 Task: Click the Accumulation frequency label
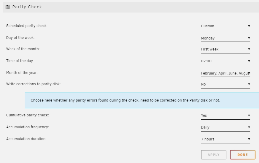[x=28, y=127]
